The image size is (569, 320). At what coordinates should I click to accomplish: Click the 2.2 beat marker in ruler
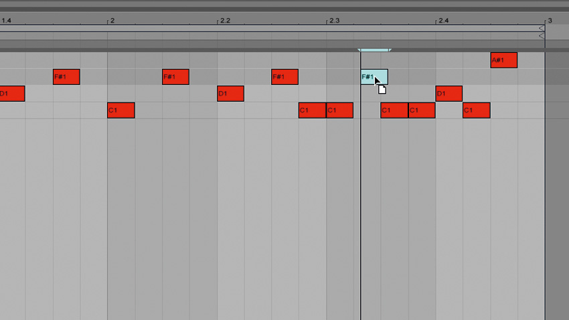pos(225,21)
